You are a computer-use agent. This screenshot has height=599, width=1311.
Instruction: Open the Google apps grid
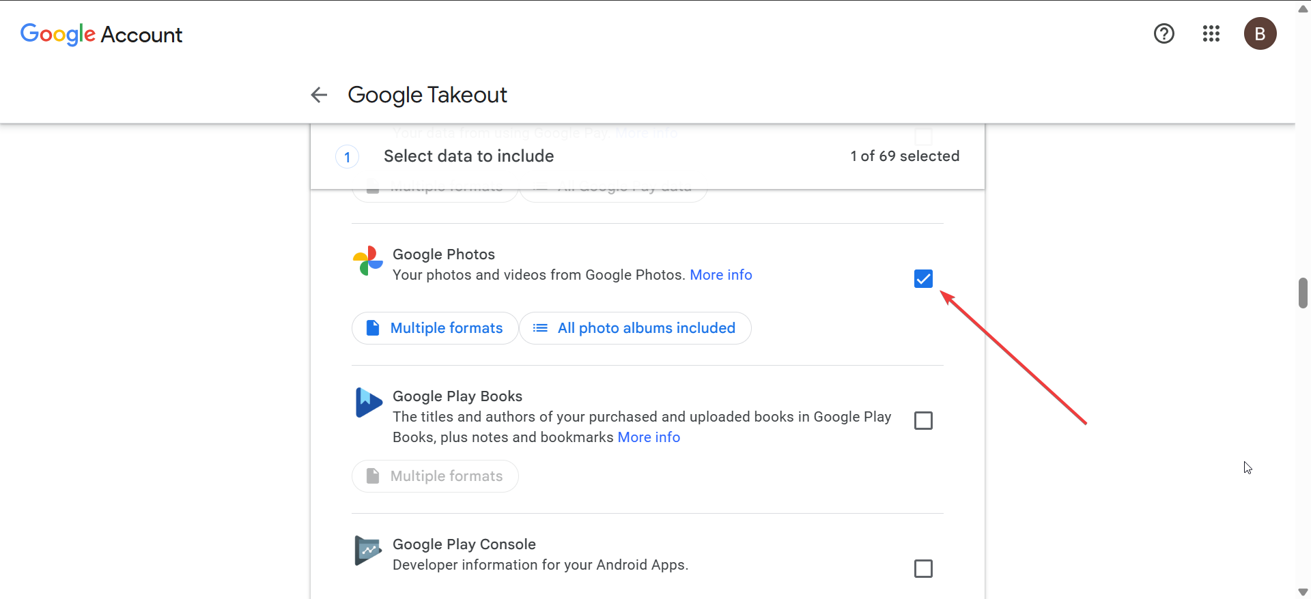(x=1211, y=33)
